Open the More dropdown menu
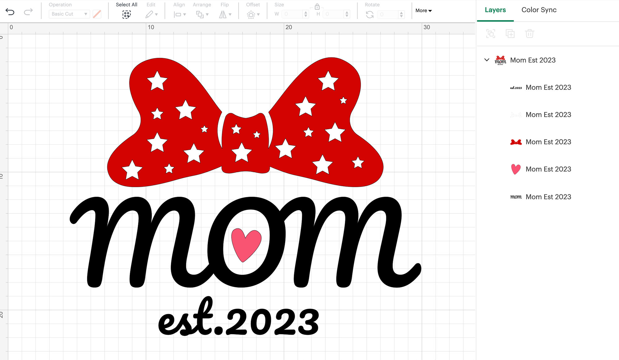 [x=423, y=10]
